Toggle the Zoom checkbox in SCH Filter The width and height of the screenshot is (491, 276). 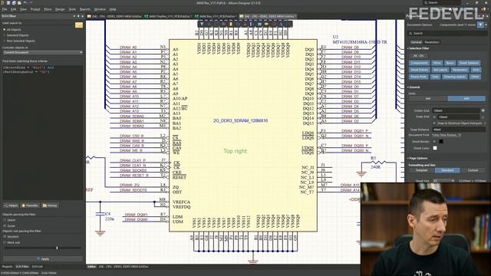point(5,225)
